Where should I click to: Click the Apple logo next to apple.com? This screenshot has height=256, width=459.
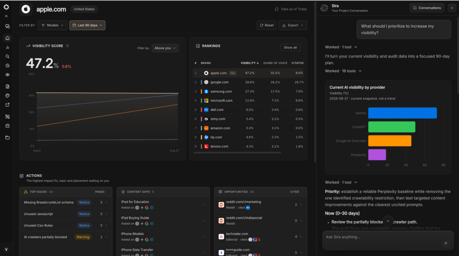(x=26, y=9)
